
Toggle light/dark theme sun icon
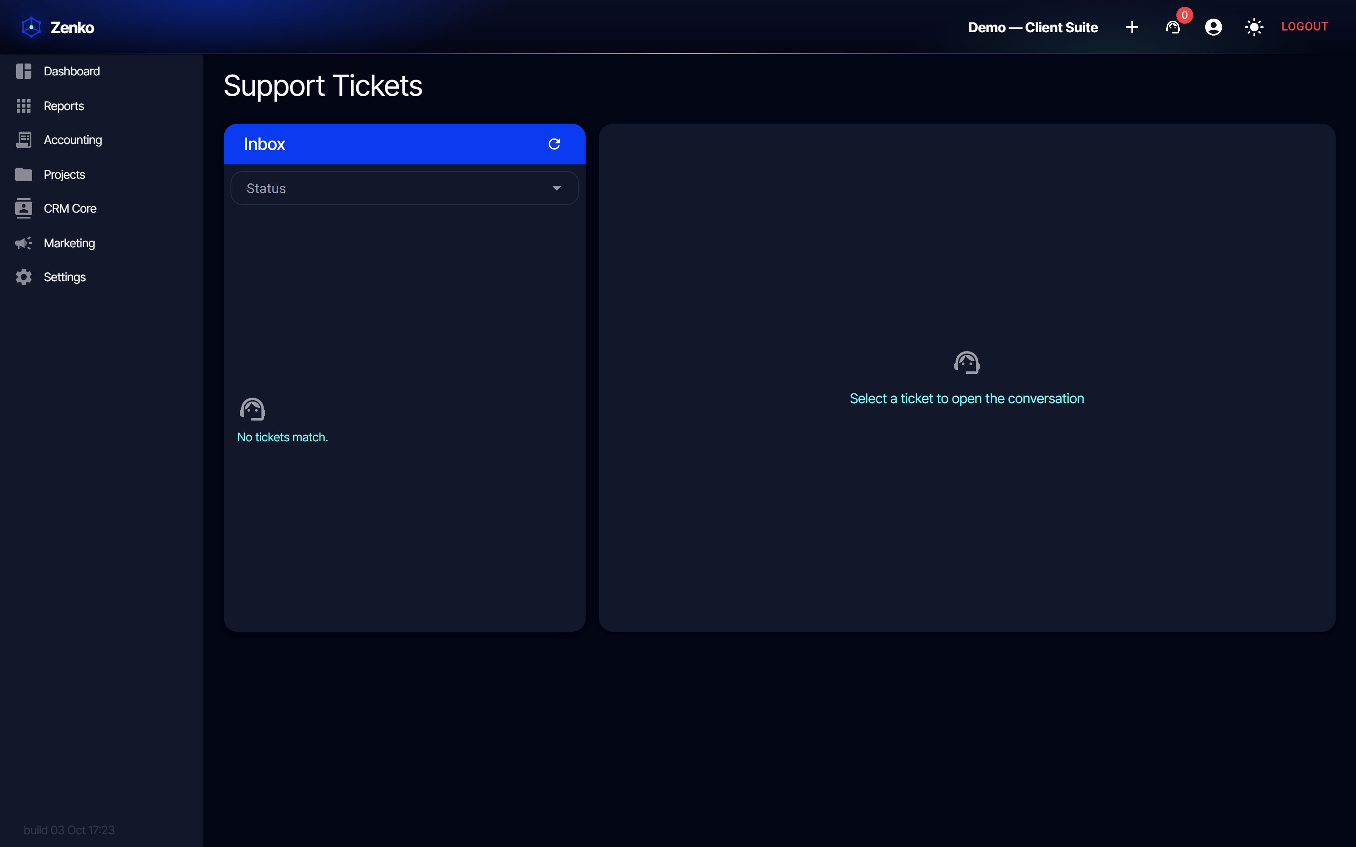click(x=1254, y=27)
